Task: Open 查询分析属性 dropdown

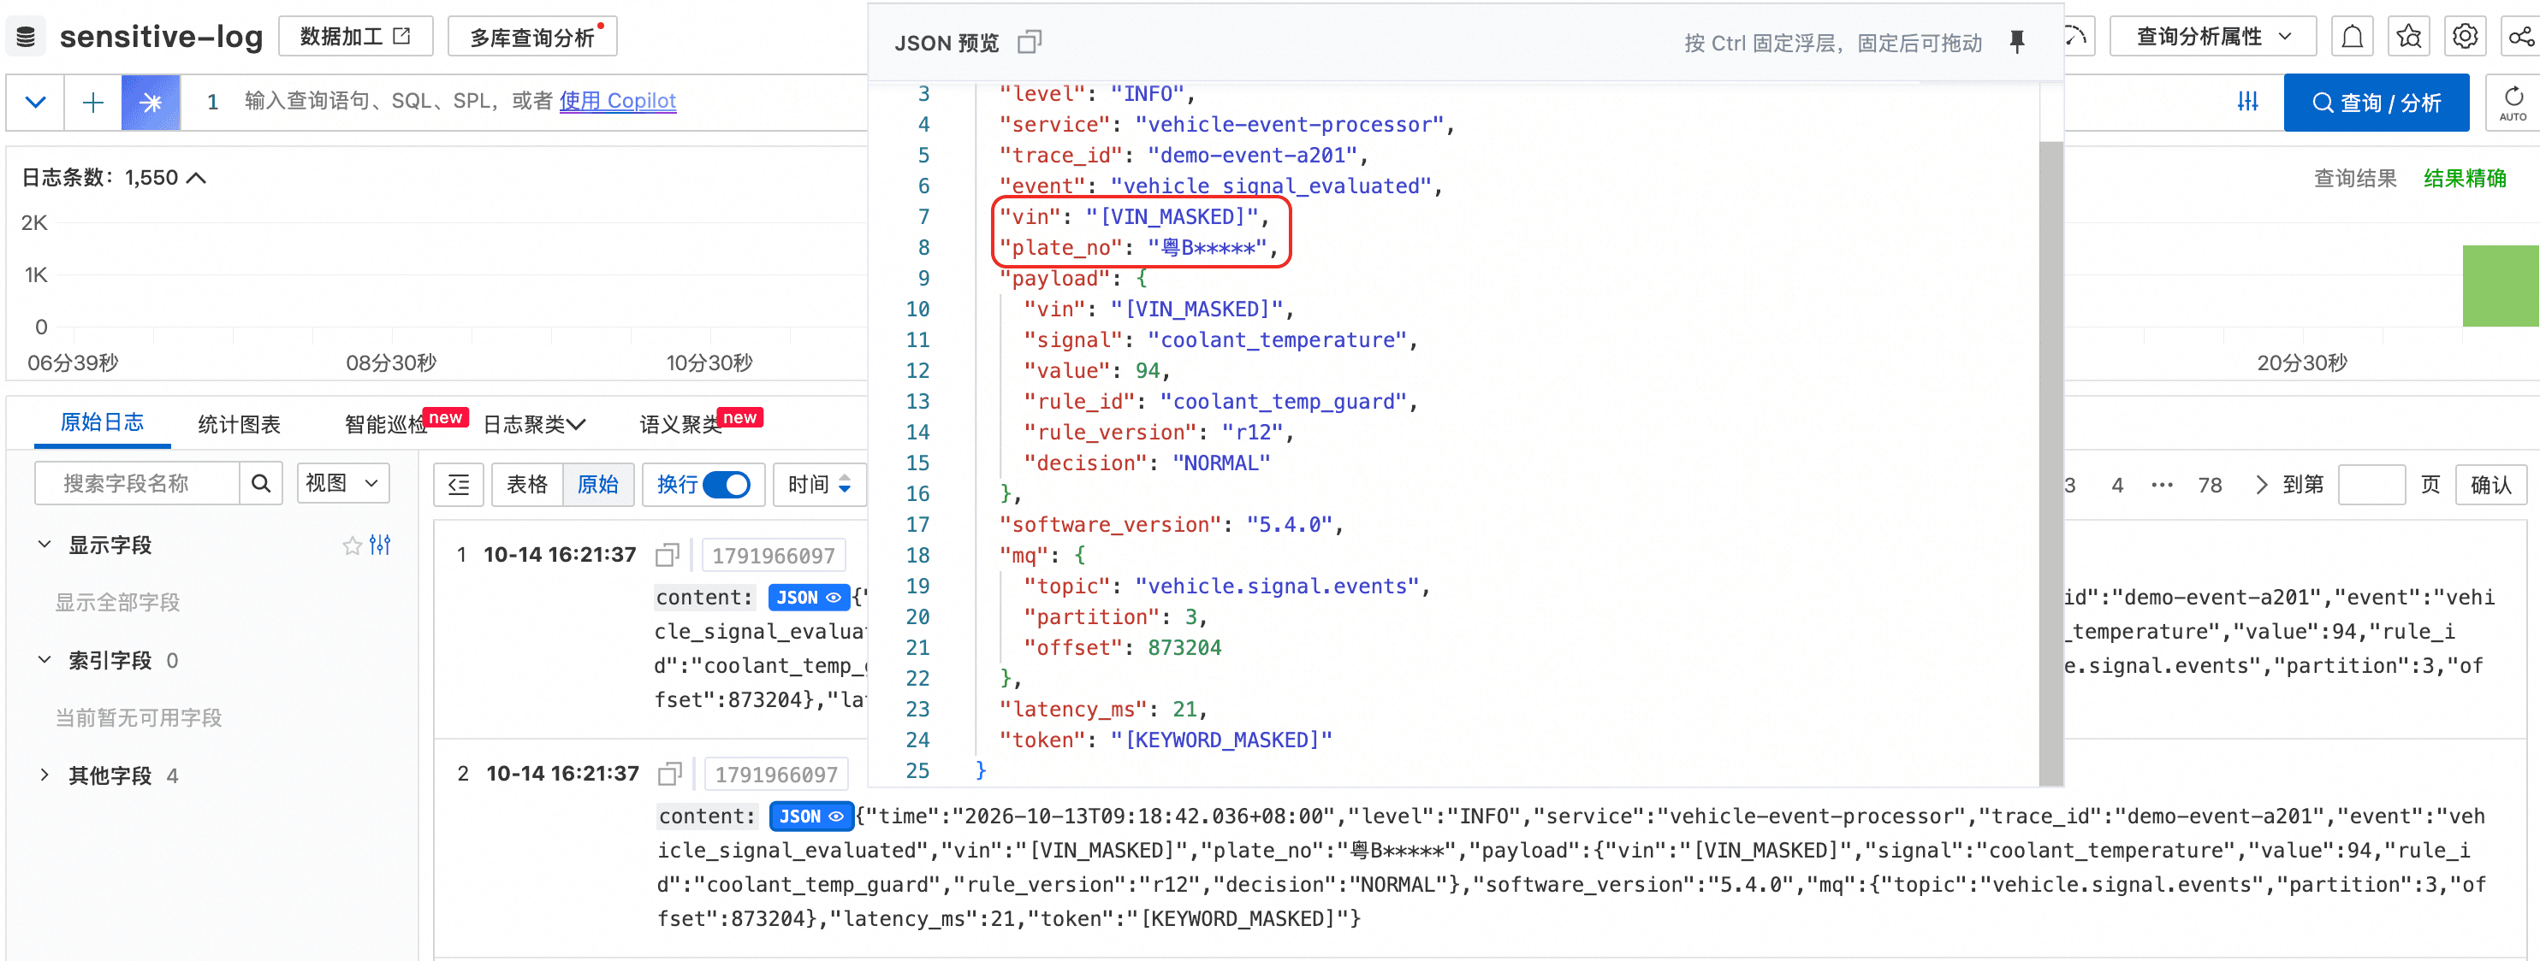Action: [x=2214, y=38]
